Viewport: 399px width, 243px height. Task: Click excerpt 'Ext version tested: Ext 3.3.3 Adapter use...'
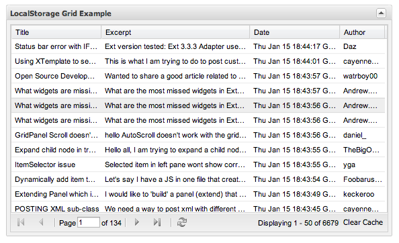(175, 46)
